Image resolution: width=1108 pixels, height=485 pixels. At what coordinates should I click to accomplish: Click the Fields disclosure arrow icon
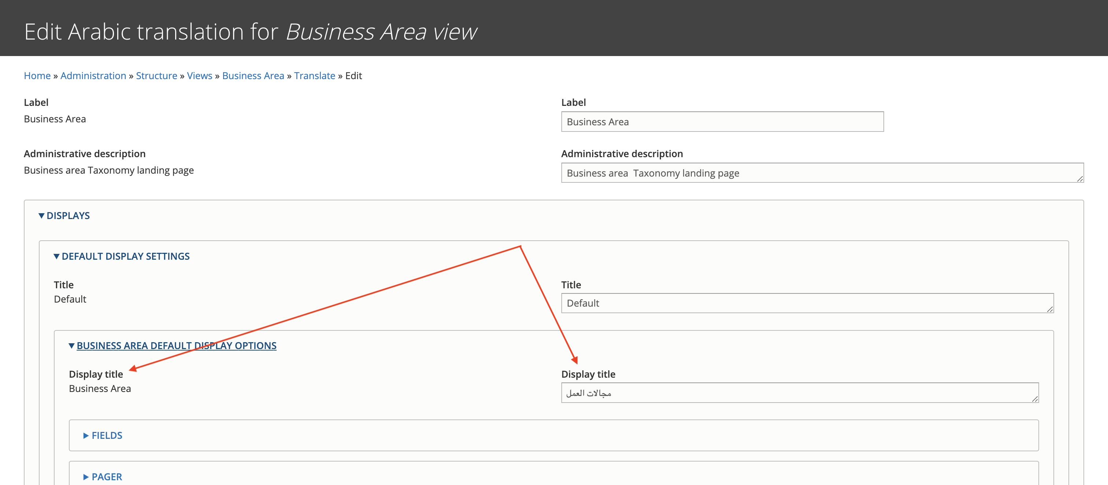(86, 436)
